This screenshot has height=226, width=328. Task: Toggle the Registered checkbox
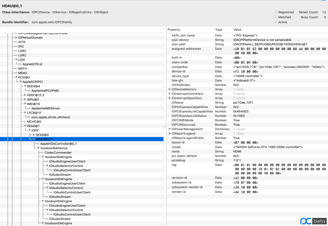tap(275, 12)
